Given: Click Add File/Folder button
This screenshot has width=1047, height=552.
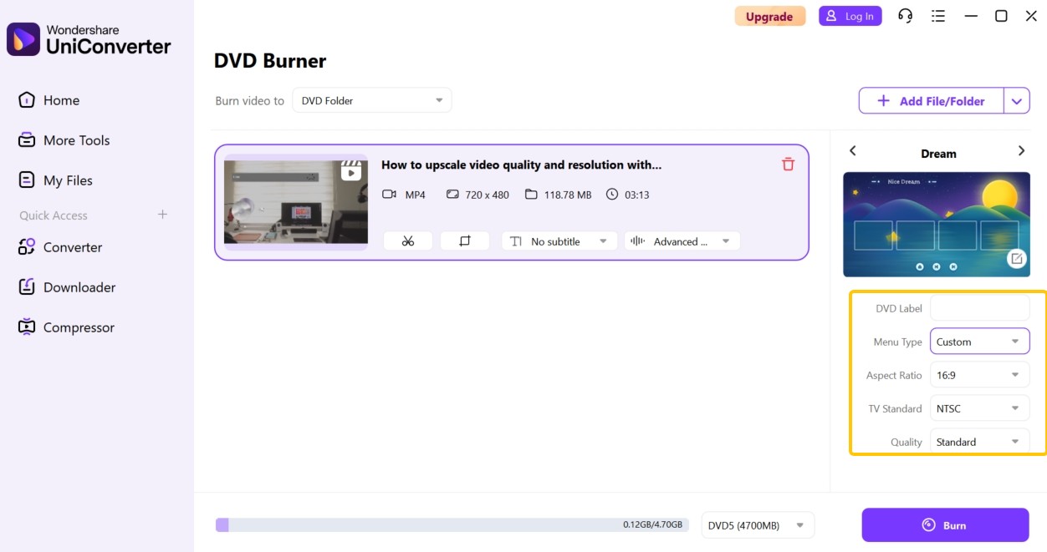Looking at the screenshot, I should (x=931, y=101).
